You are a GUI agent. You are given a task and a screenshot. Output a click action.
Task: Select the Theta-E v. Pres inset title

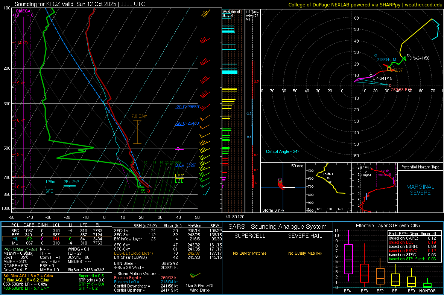tap(328, 177)
